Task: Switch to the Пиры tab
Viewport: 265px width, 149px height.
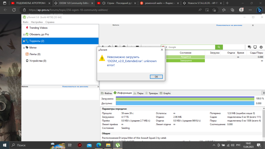Action: click(x=139, y=93)
